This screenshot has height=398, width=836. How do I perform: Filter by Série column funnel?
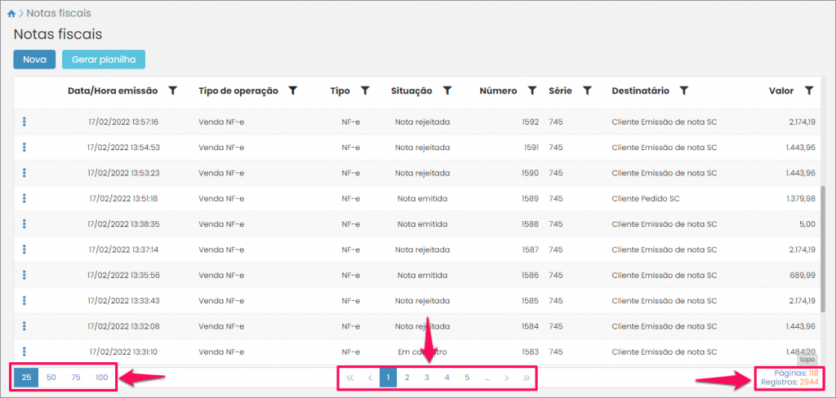point(587,91)
